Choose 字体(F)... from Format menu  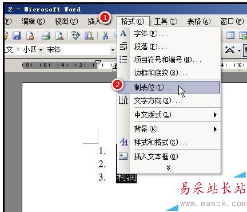pyautogui.click(x=169, y=34)
